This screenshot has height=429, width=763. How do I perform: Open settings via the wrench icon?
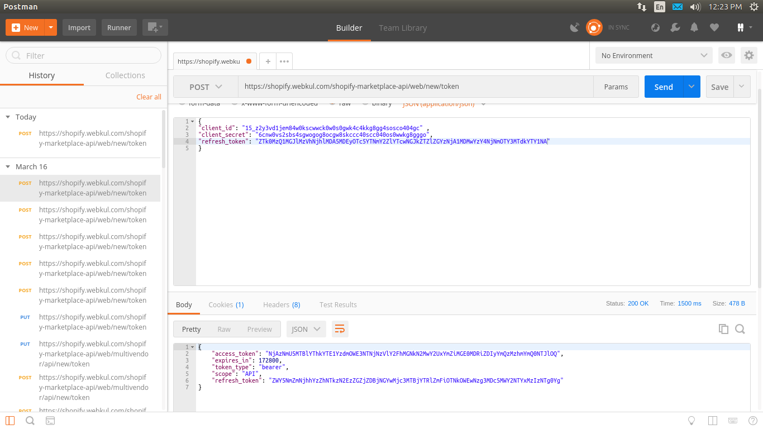click(675, 27)
